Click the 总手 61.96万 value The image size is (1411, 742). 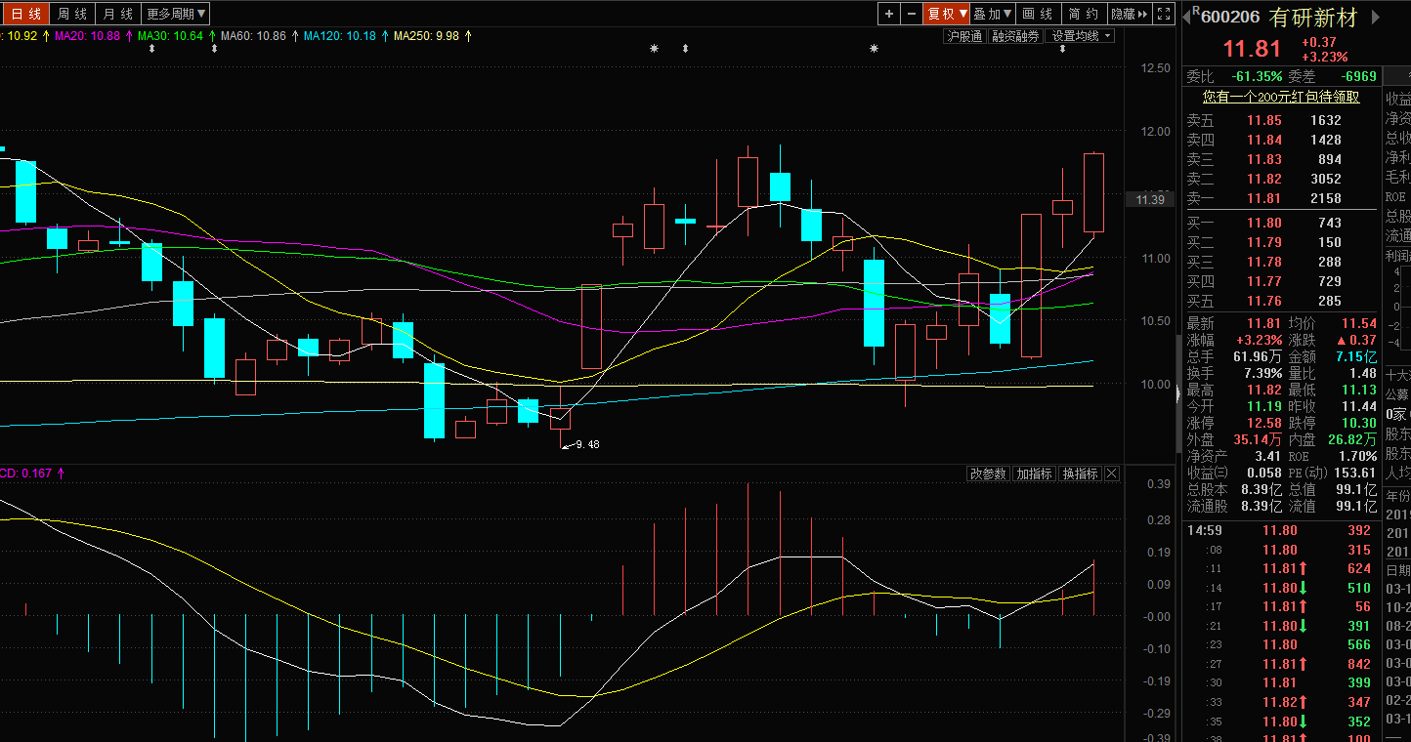tap(1259, 356)
